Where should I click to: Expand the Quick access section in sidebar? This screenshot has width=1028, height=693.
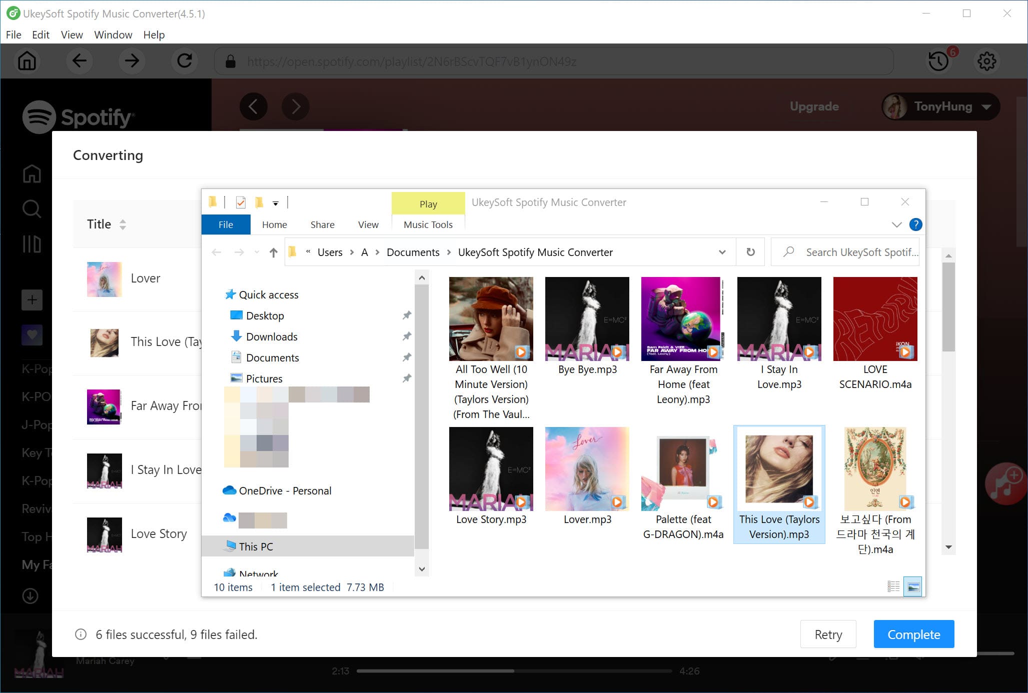pos(218,294)
